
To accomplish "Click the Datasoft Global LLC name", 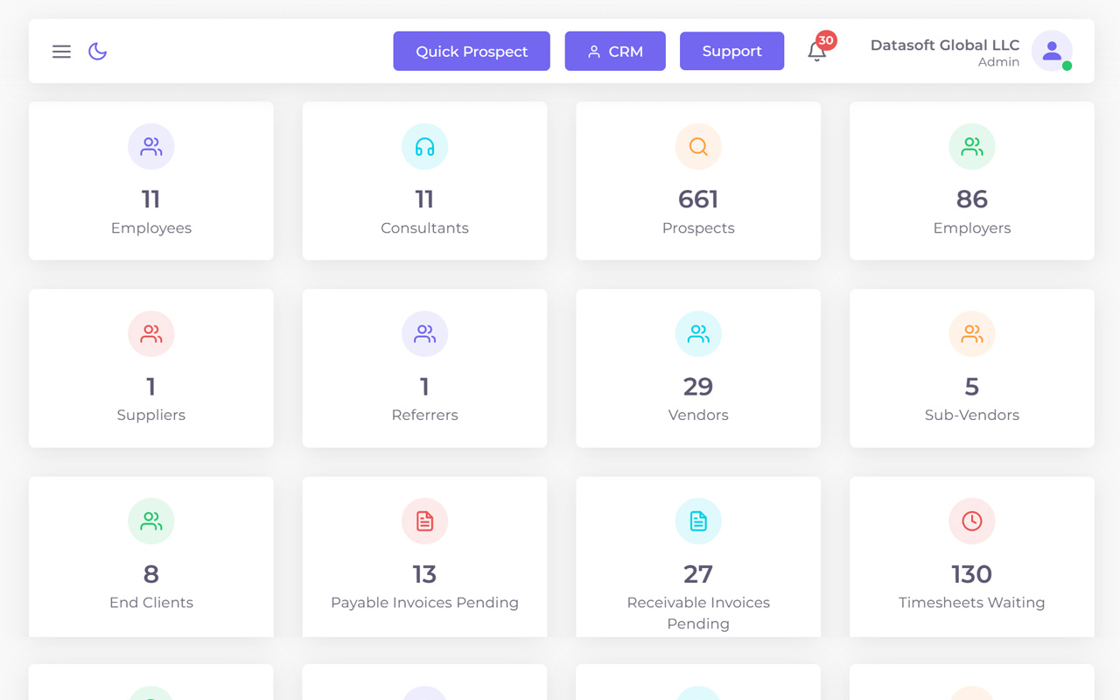I will [x=945, y=45].
